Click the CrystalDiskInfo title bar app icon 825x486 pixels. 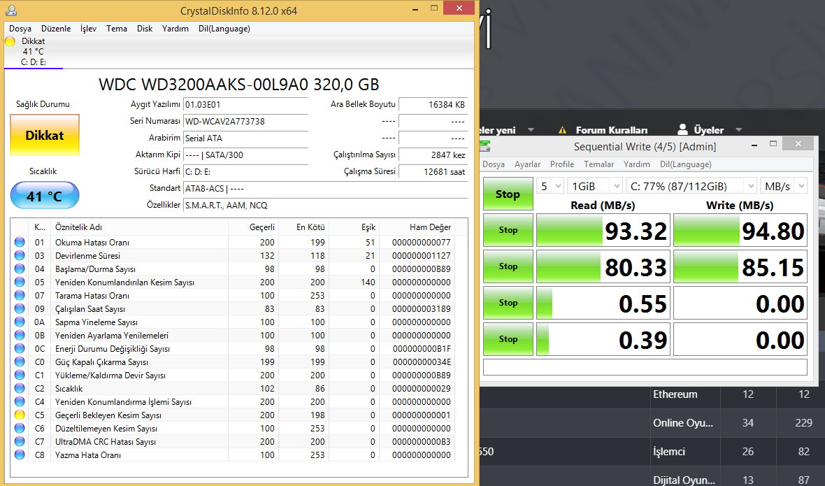[11, 10]
